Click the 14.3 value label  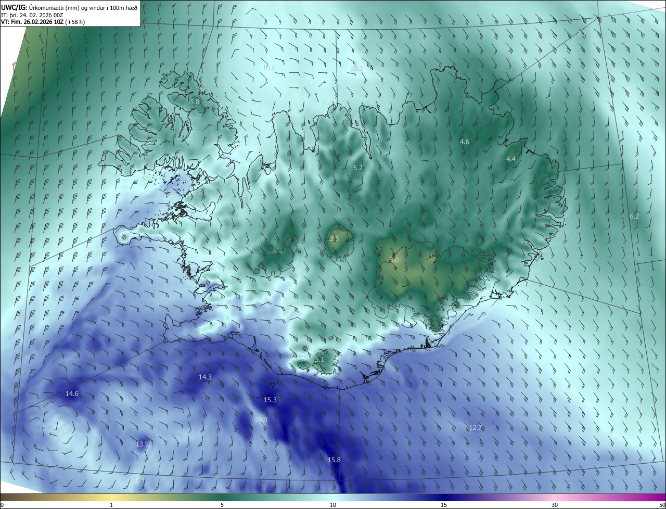205,377
